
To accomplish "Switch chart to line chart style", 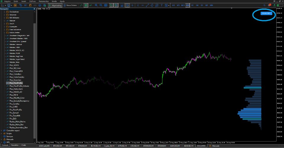I will click(91, 5).
